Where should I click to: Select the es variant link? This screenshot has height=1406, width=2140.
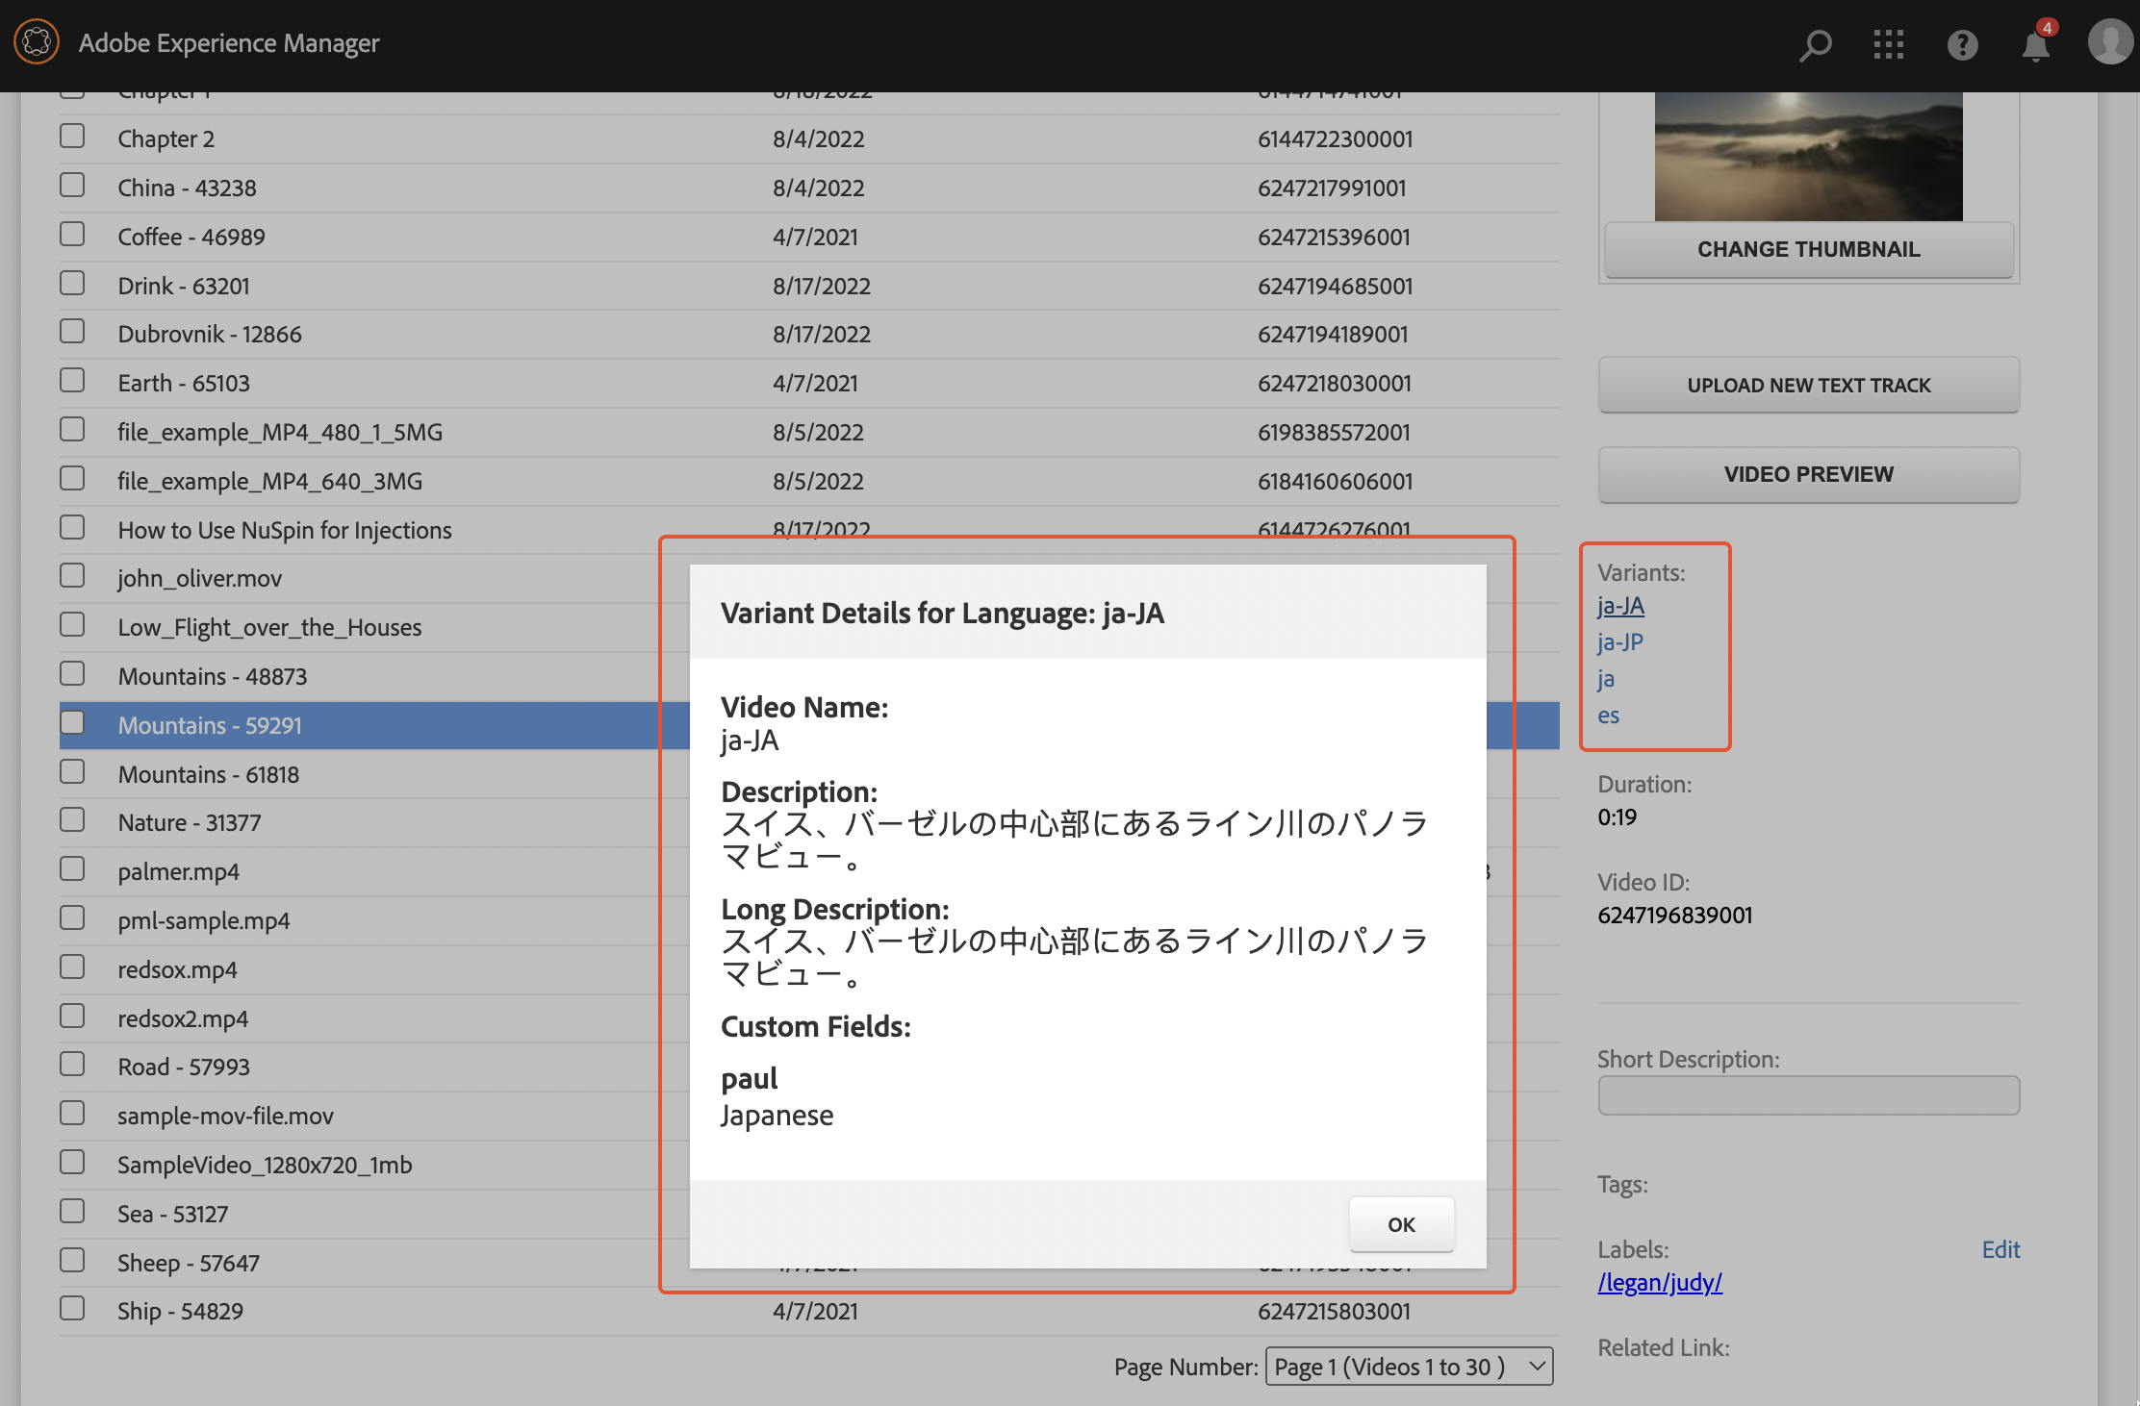pyautogui.click(x=1609, y=714)
